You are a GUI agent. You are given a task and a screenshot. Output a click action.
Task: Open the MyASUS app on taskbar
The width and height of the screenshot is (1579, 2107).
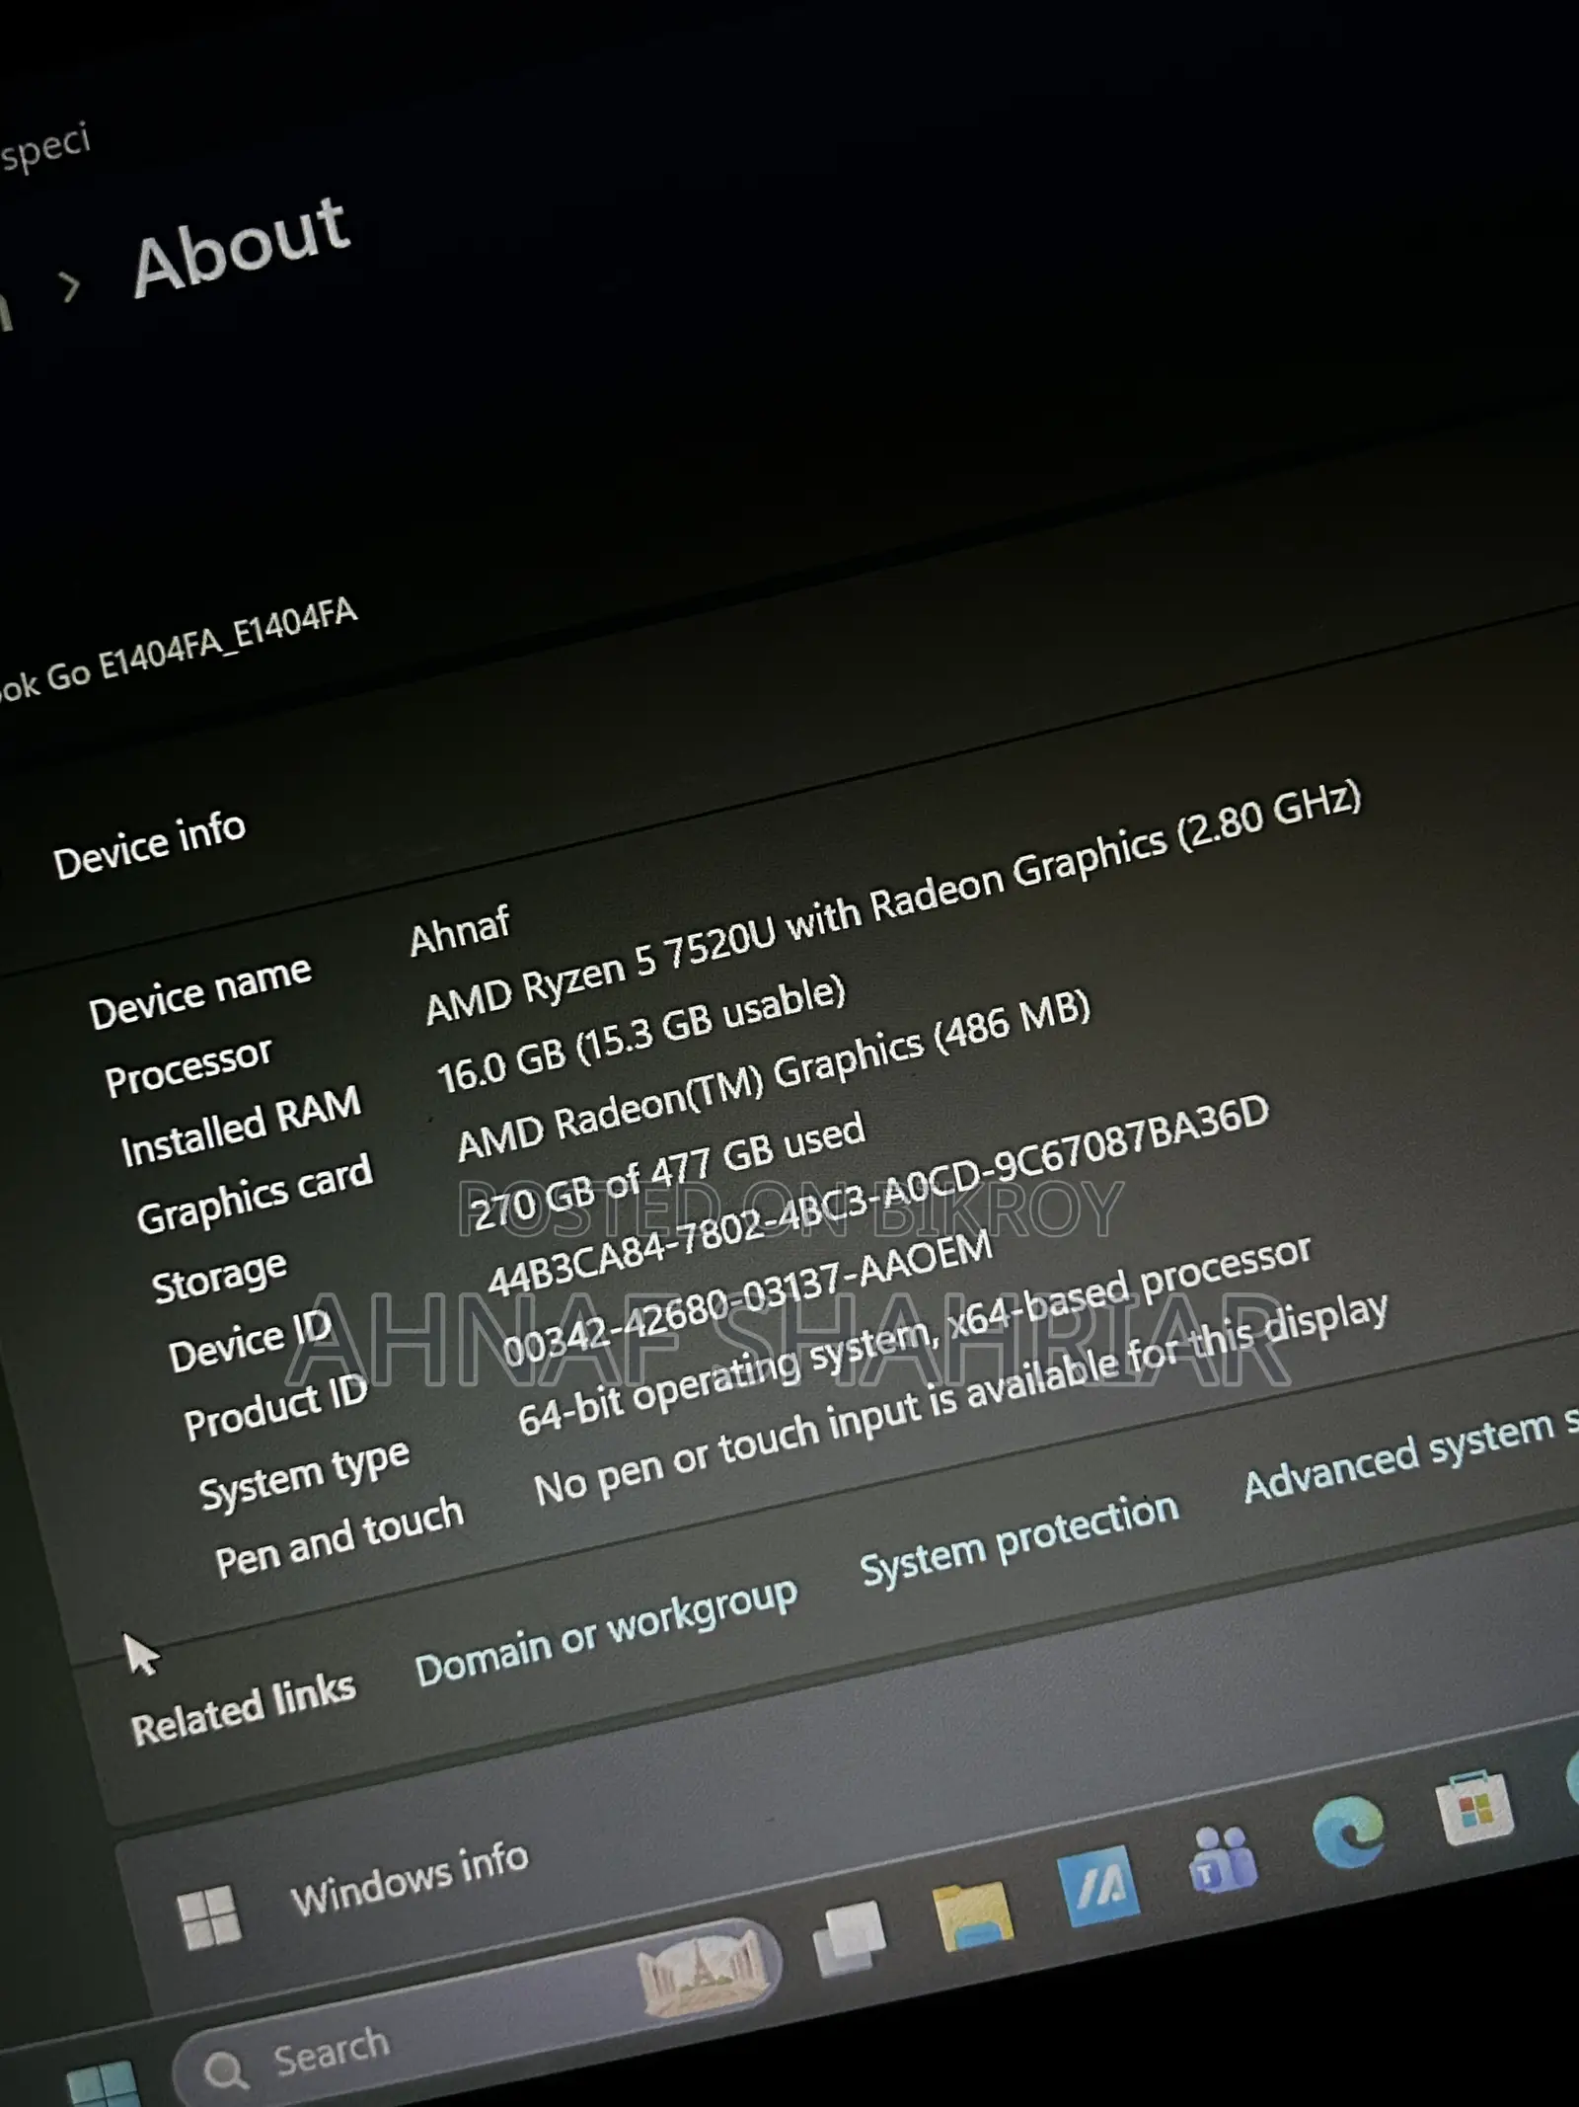point(1098,1885)
